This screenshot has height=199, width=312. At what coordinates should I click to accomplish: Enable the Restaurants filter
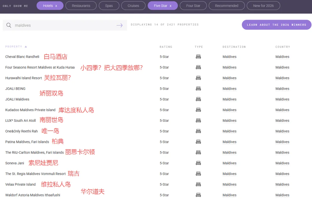point(81,6)
